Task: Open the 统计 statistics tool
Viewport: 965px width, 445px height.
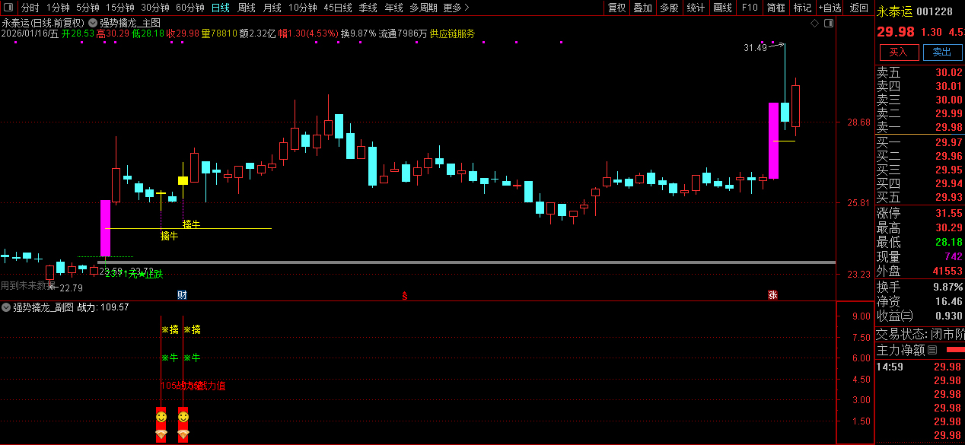Action: tap(696, 8)
